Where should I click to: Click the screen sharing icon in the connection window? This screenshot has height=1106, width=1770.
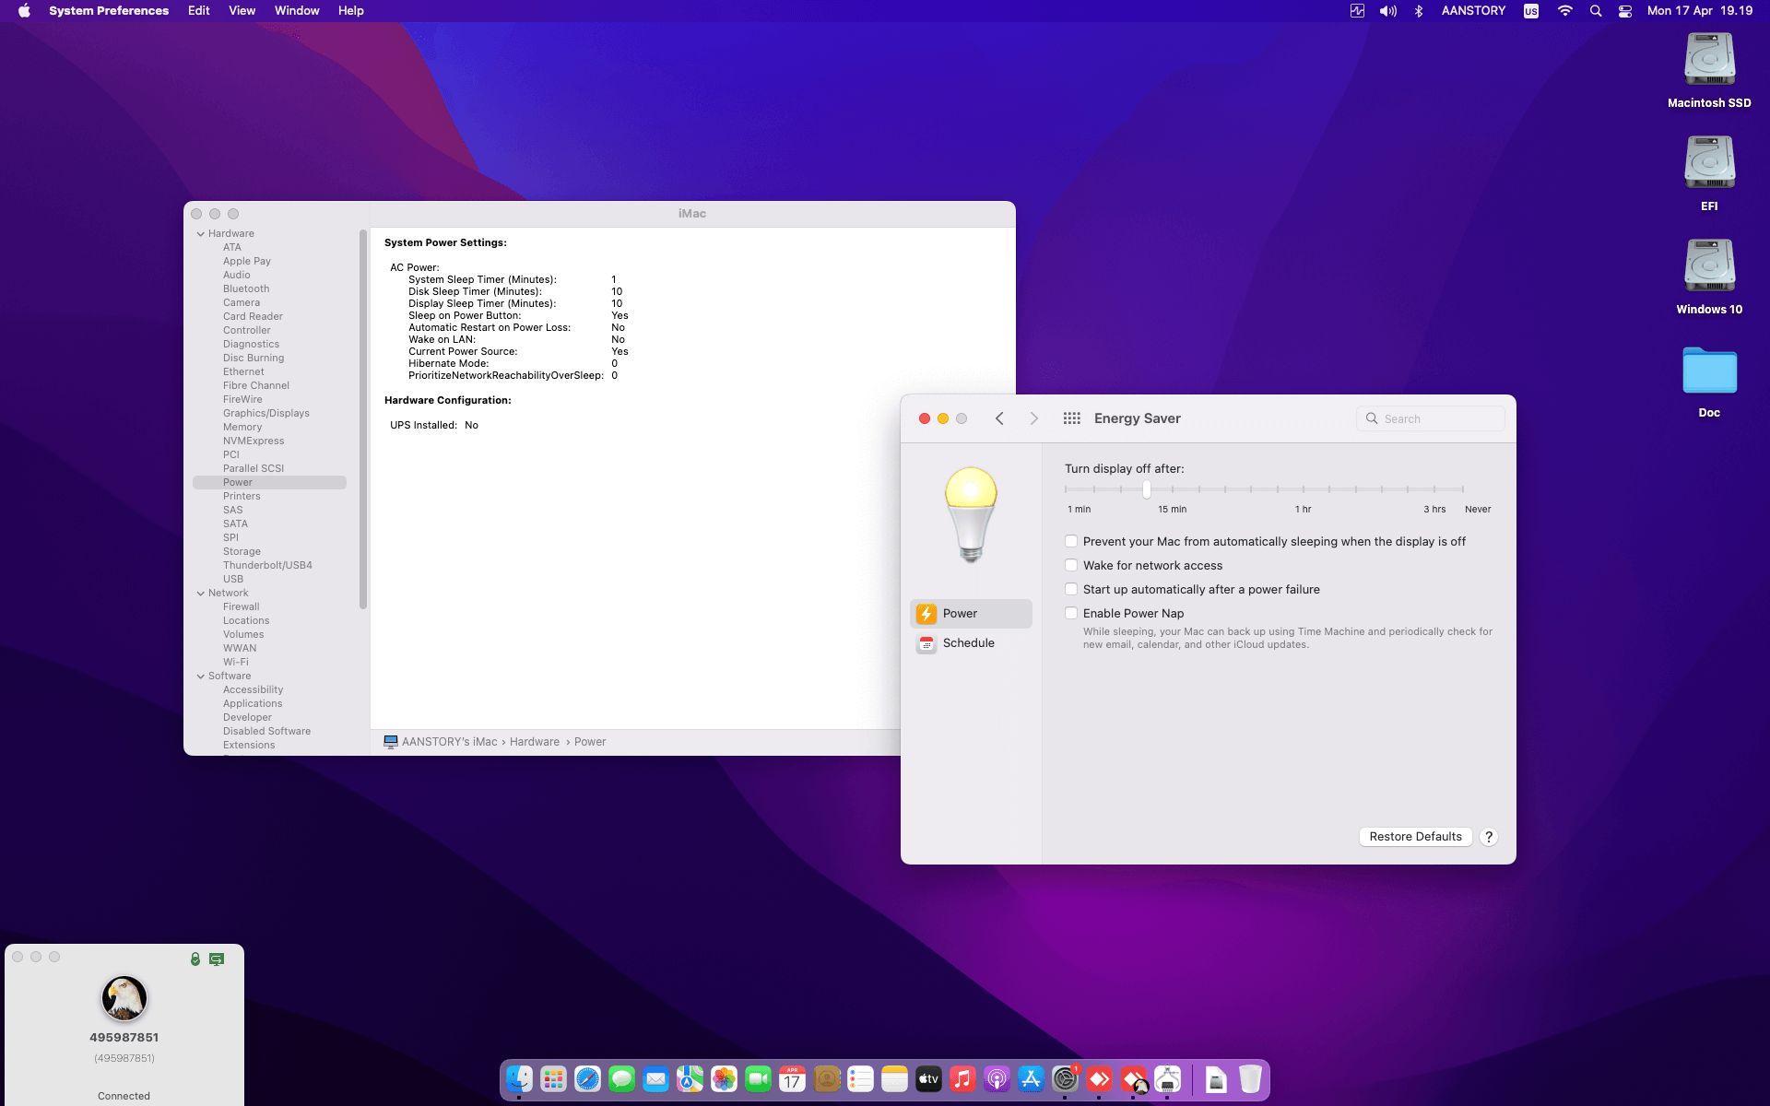tap(217, 959)
